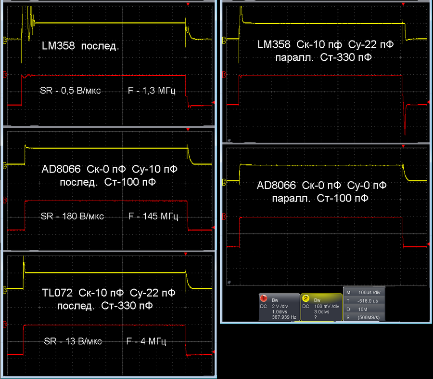433x379 pixels.
Task: Click 'AD8066 Ск-0 пФ Су-0 пФ' annotation
Action: pos(321,185)
